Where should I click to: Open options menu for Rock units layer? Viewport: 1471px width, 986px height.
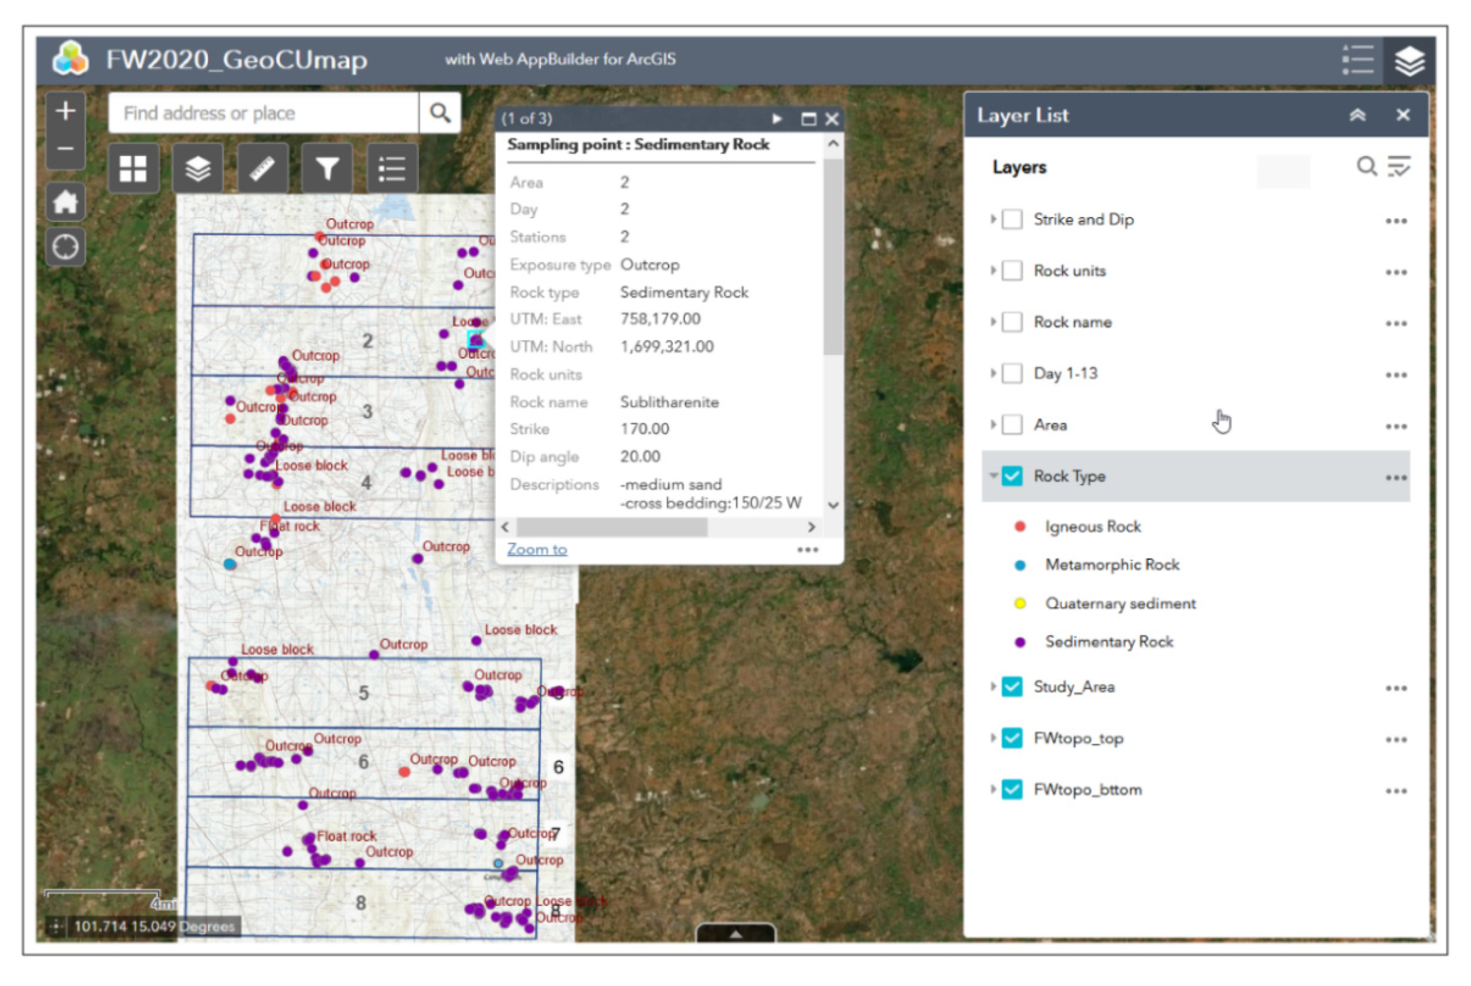pos(1395,272)
